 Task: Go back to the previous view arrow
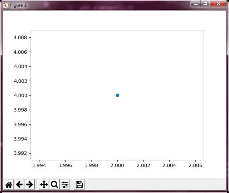click(19, 184)
